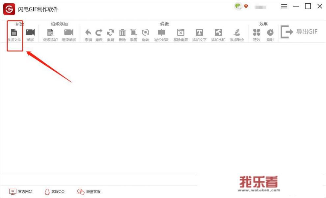Open the 添加水印 watermark tool
This screenshot has height=198, width=326.
[218, 33]
